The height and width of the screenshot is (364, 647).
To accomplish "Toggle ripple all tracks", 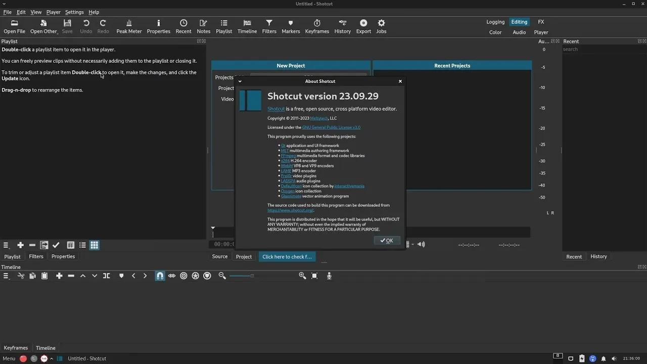I will [196, 276].
